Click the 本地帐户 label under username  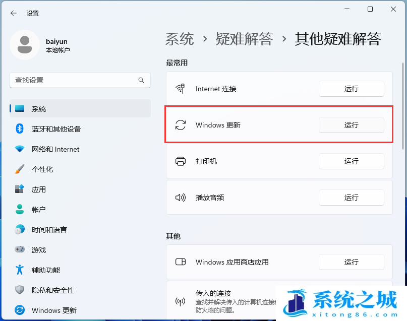pyautogui.click(x=57, y=50)
